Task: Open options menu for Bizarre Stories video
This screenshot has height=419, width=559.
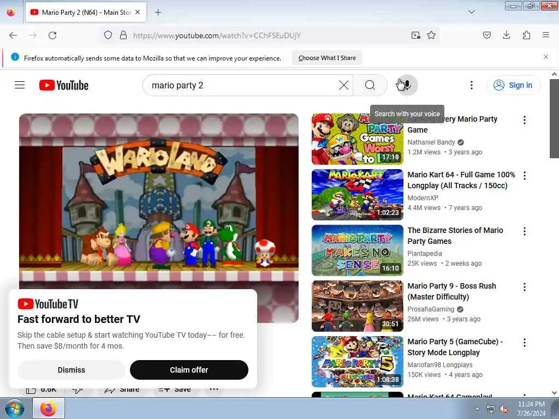Action: point(525,231)
